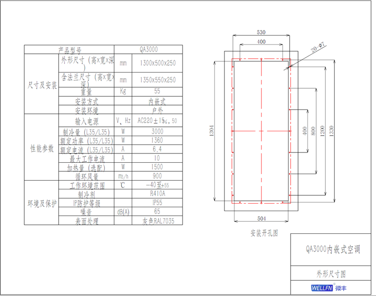This screenshot has width=376, height=296.
Task: Select the IP55 protection rating value
Action: click(x=157, y=203)
